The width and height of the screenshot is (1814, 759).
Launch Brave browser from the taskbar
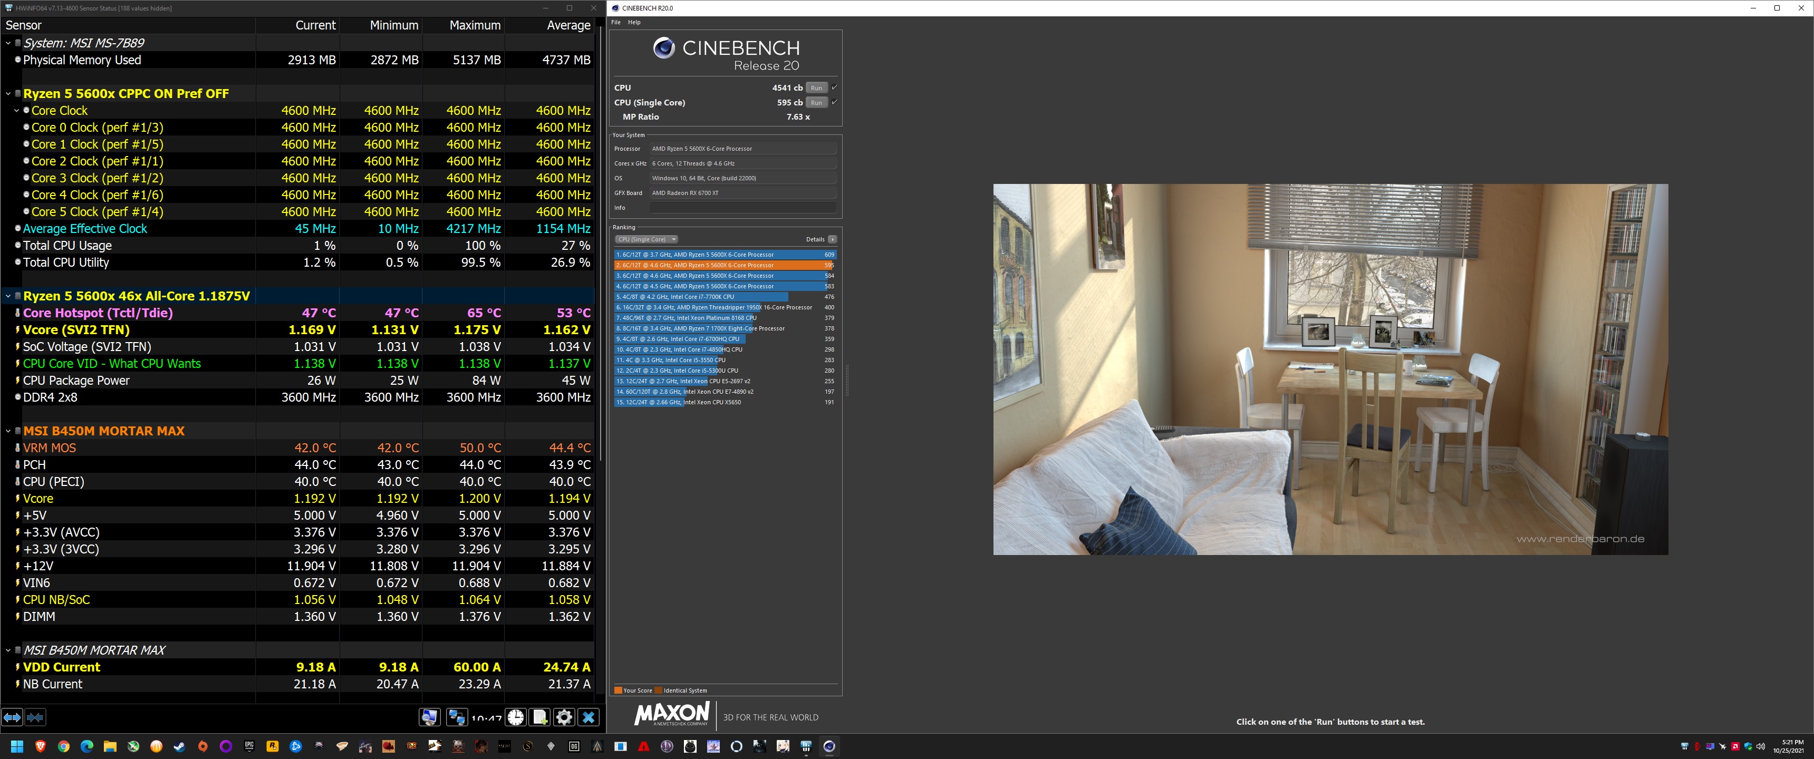coord(40,746)
